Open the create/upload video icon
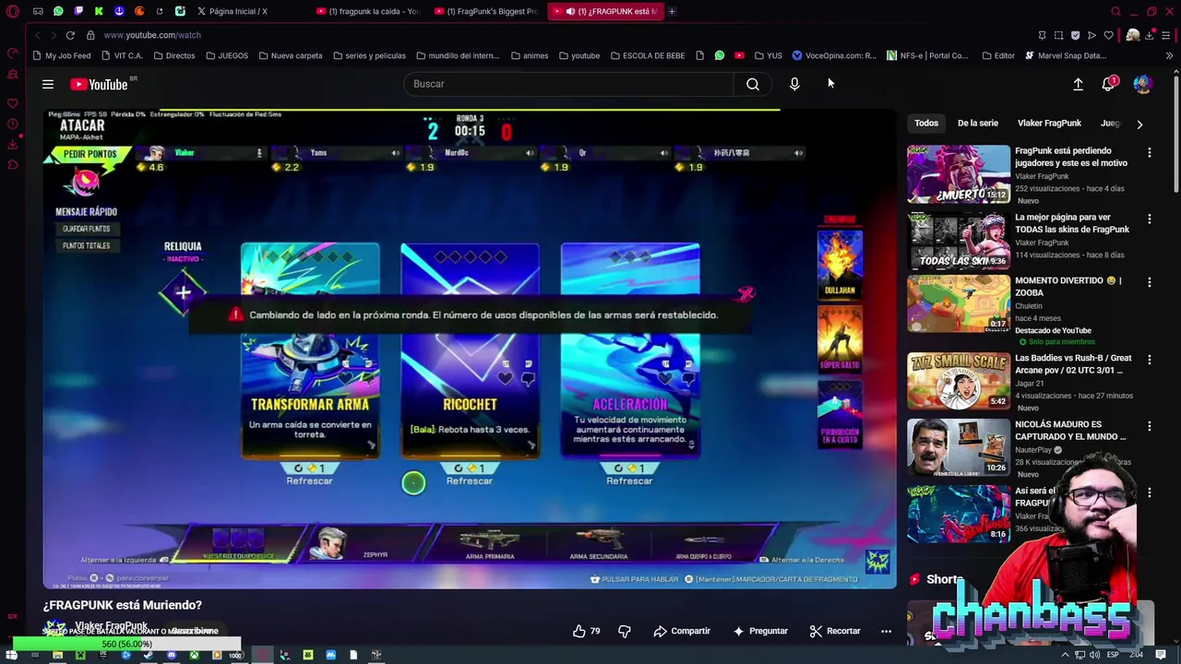Viewport: 1181px width, 664px height. pos(1078,84)
